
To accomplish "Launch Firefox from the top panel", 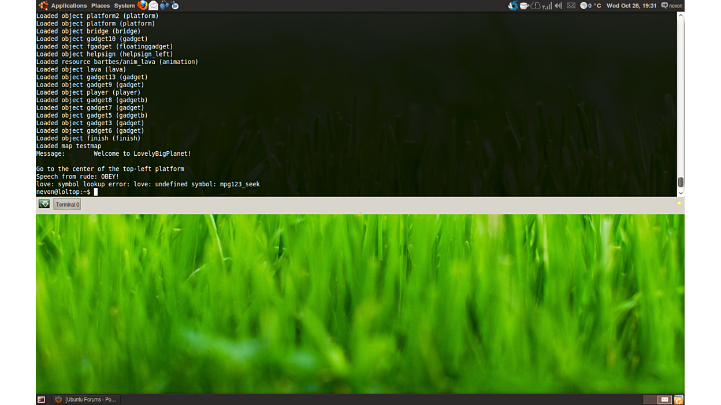I will click(142, 6).
